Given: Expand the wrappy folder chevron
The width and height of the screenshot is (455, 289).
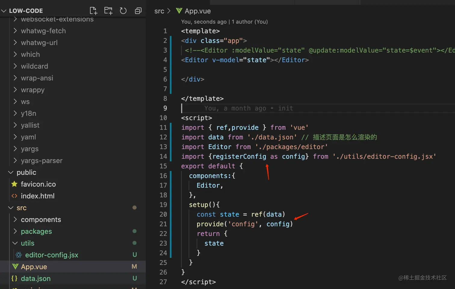Looking at the screenshot, I should pos(15,90).
